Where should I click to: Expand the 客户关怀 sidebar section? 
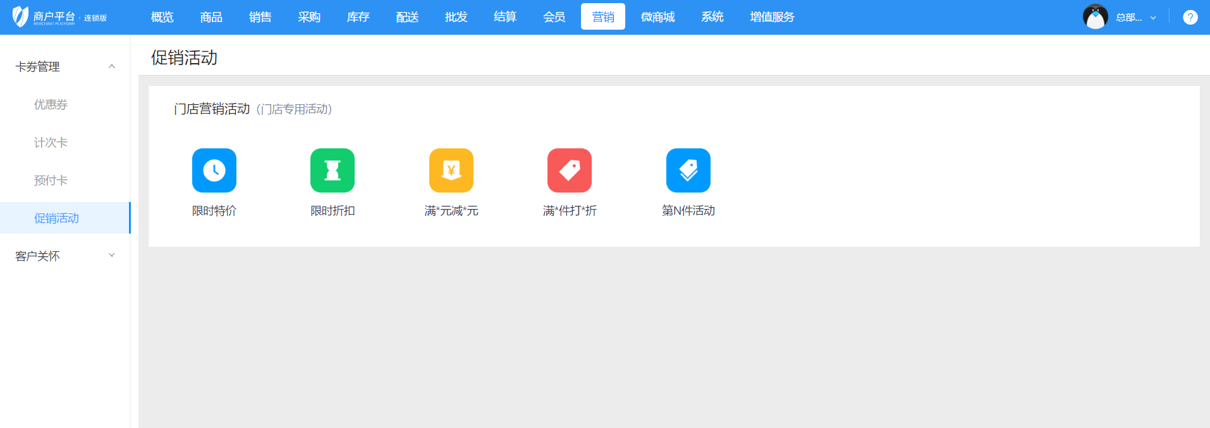click(x=112, y=256)
